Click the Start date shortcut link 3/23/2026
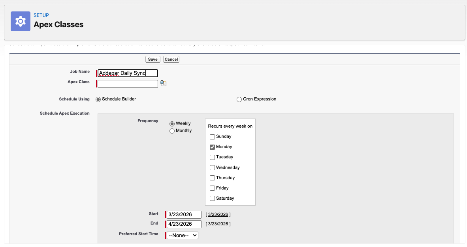This screenshot has height=247, width=467. [218, 214]
